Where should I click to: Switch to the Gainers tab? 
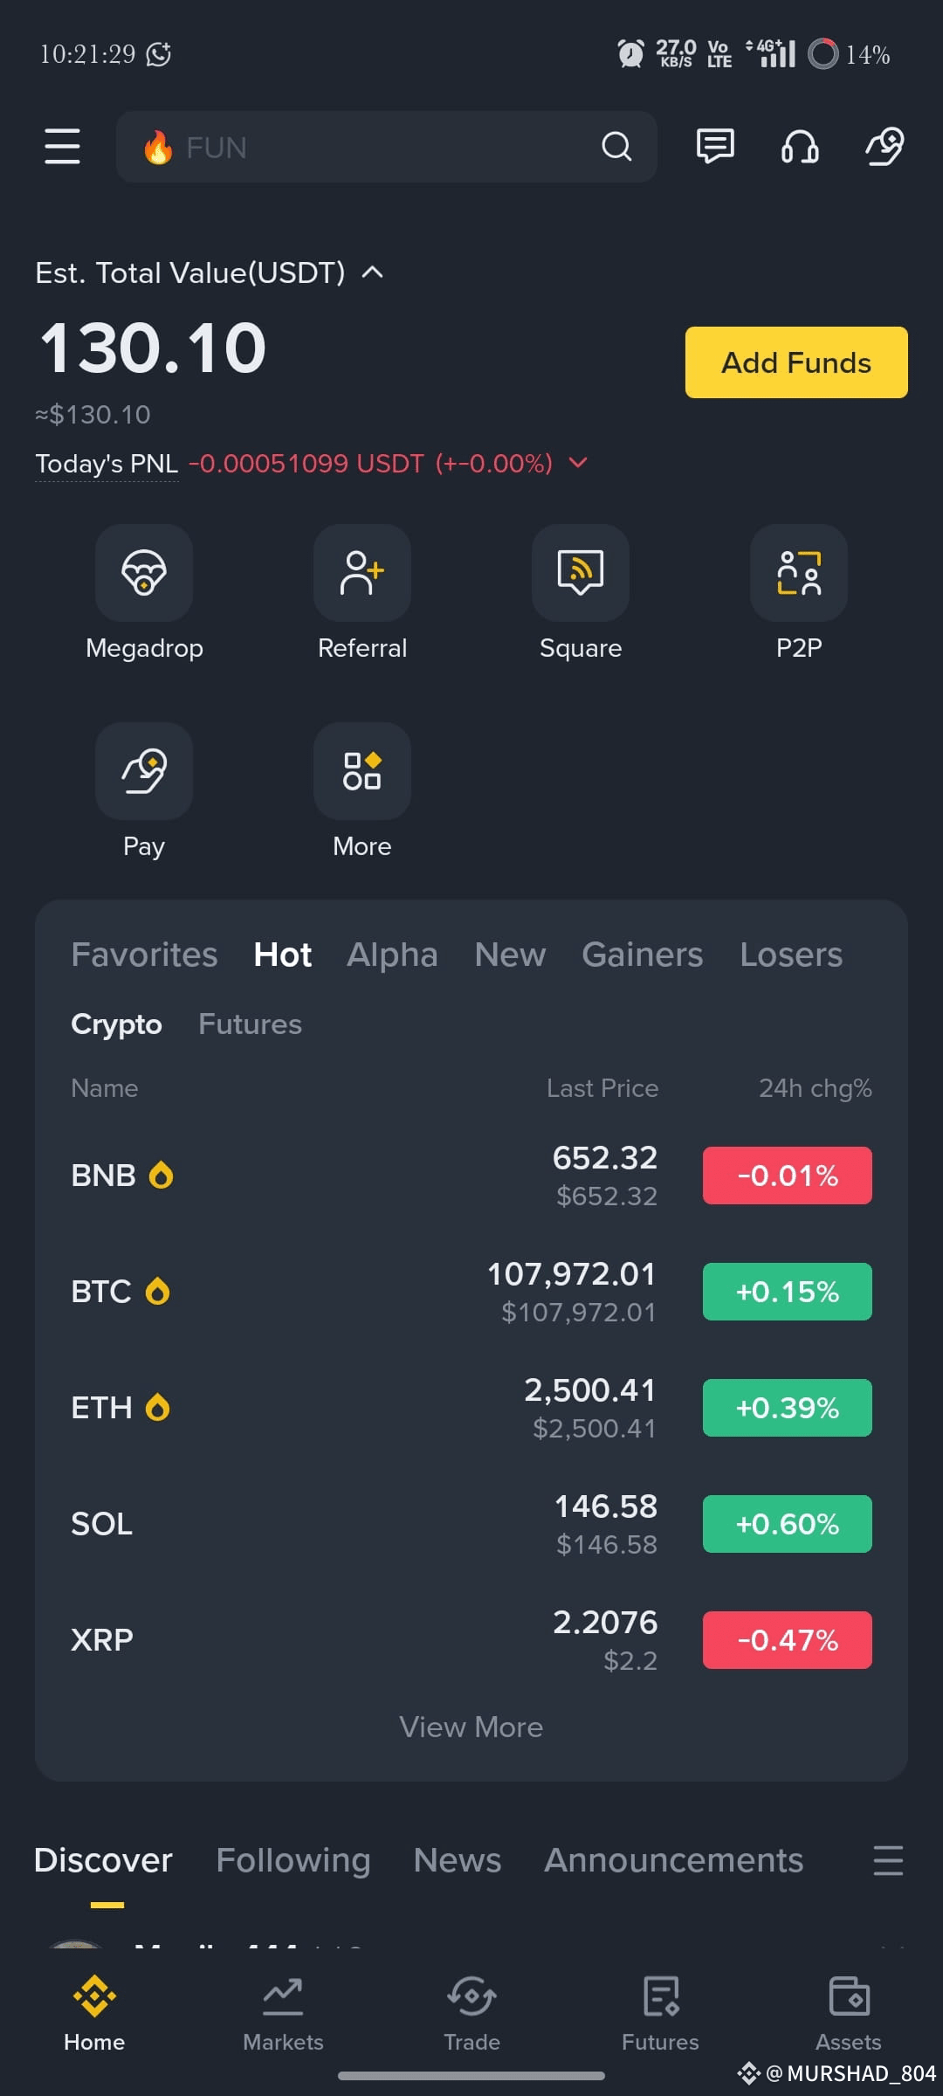pos(643,955)
